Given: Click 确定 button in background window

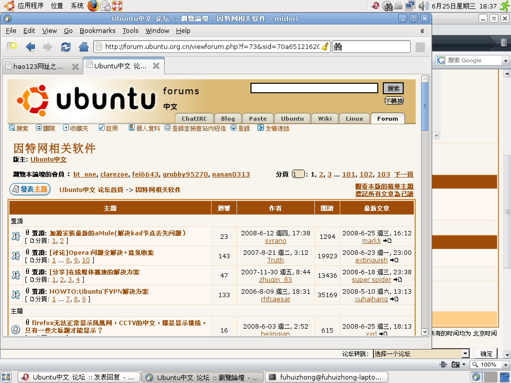Looking at the screenshot, I should pos(486,354).
